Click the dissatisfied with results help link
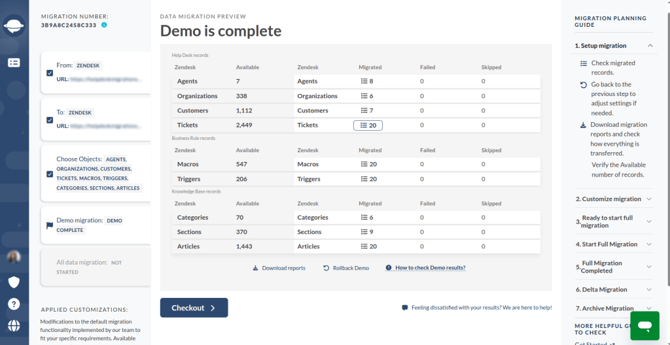670x345 pixels. (x=477, y=307)
